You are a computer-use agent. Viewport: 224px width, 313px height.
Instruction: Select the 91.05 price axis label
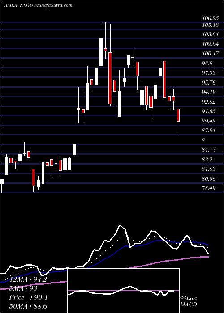tap(209, 111)
